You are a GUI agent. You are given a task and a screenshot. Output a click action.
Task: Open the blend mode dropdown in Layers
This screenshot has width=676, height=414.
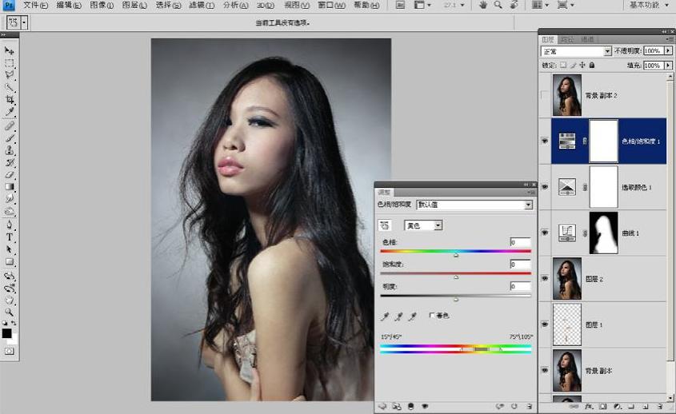(x=576, y=51)
